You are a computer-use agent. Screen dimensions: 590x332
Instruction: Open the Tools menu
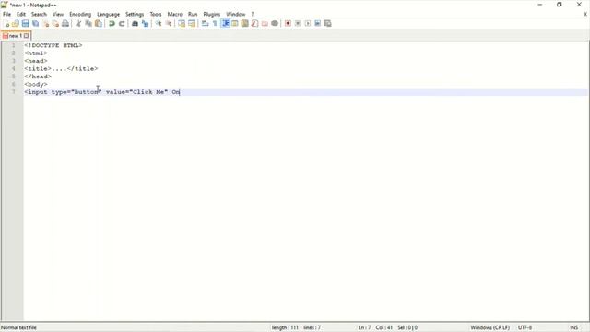coord(156,15)
